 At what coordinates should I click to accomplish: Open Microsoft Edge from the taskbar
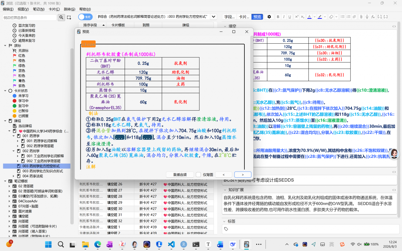tap(98, 244)
